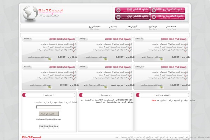This screenshot has width=210, height=140.
Task: Click the newsletter email input field
Action: tap(49, 107)
